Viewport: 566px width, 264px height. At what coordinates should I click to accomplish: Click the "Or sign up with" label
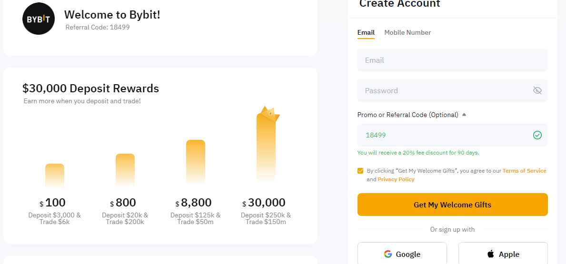coord(452,229)
